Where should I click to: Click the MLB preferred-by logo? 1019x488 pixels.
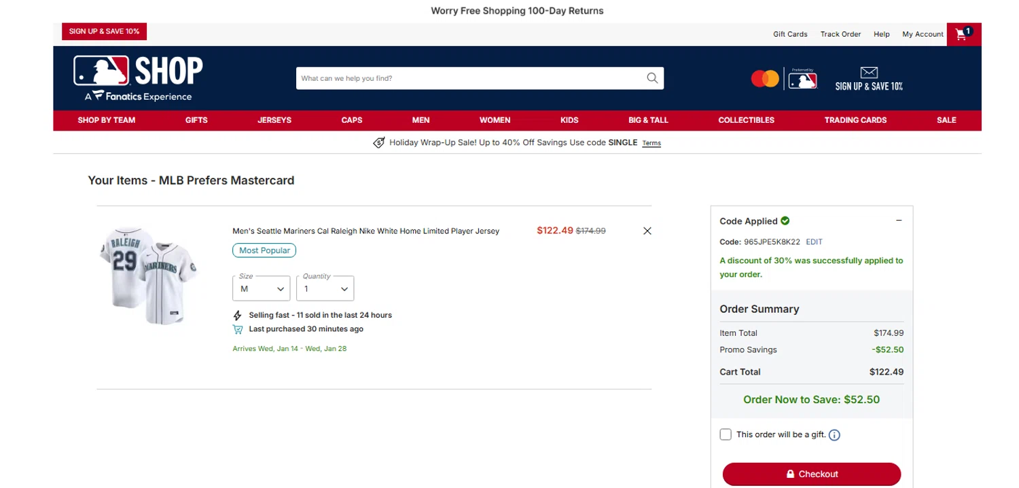[x=802, y=79]
